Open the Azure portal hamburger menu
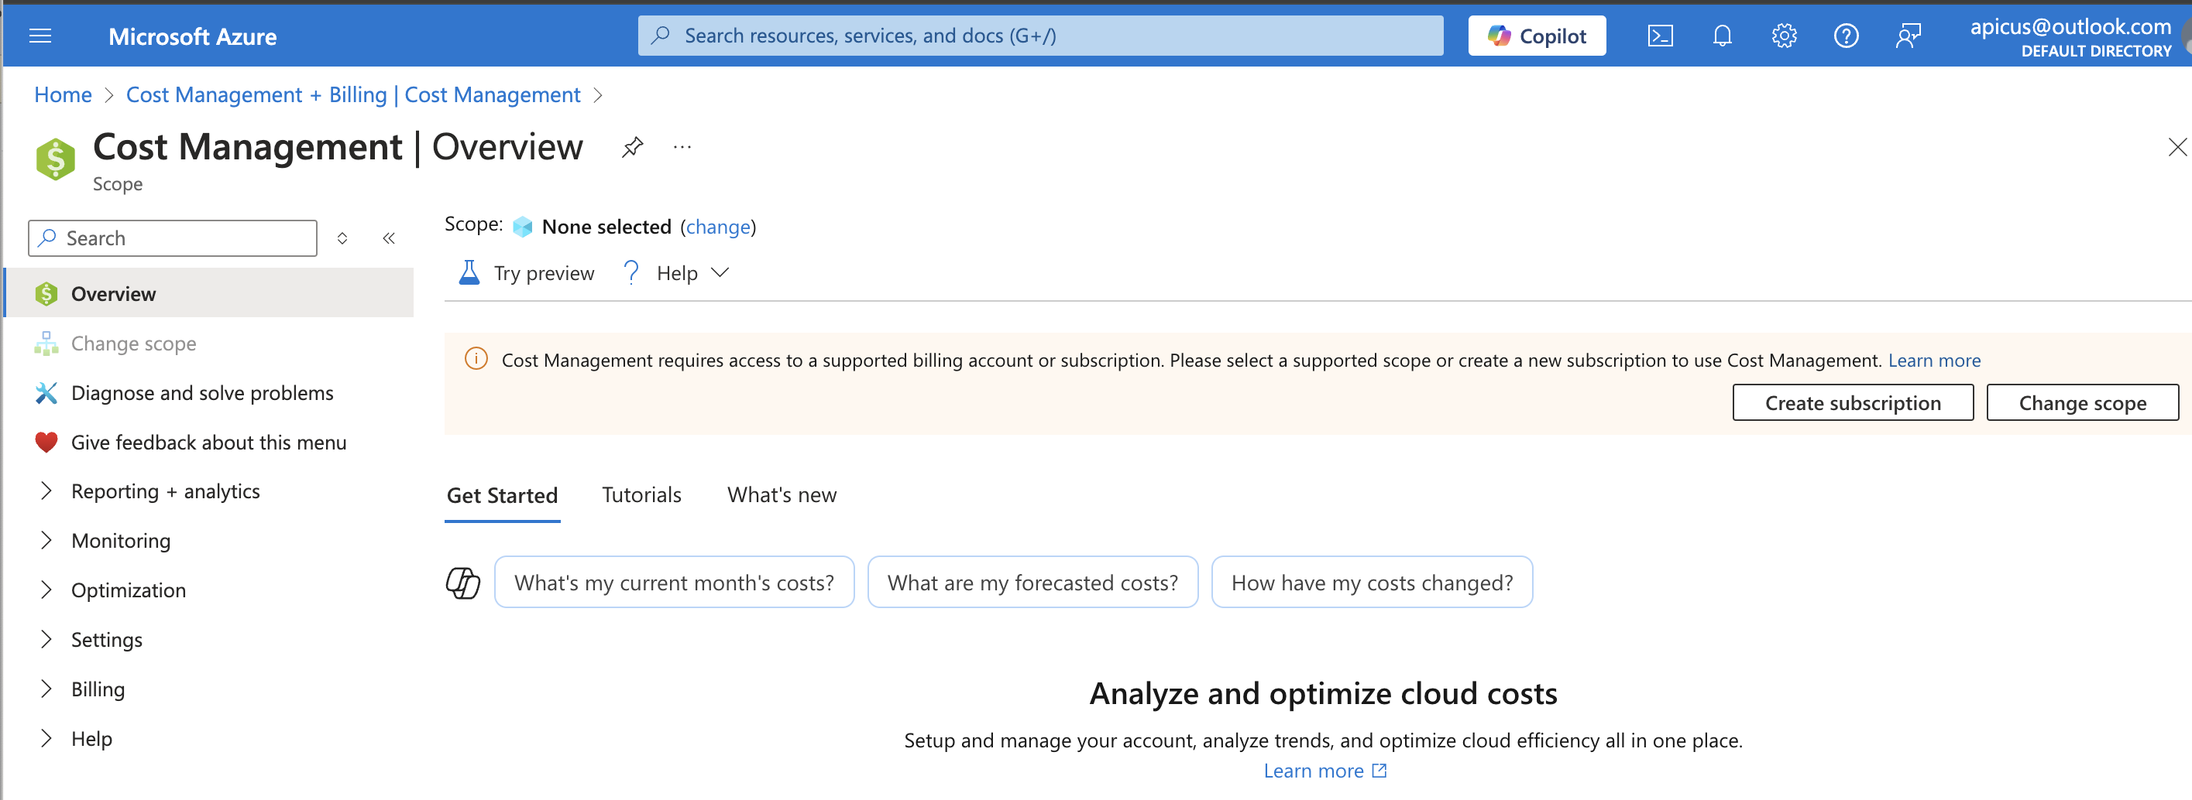This screenshot has width=2192, height=800. point(40,36)
